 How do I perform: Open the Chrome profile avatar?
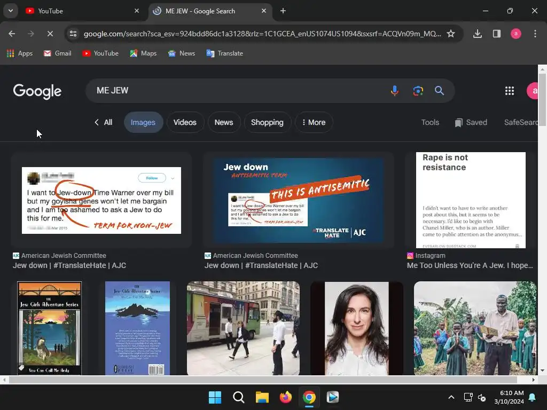tap(515, 34)
